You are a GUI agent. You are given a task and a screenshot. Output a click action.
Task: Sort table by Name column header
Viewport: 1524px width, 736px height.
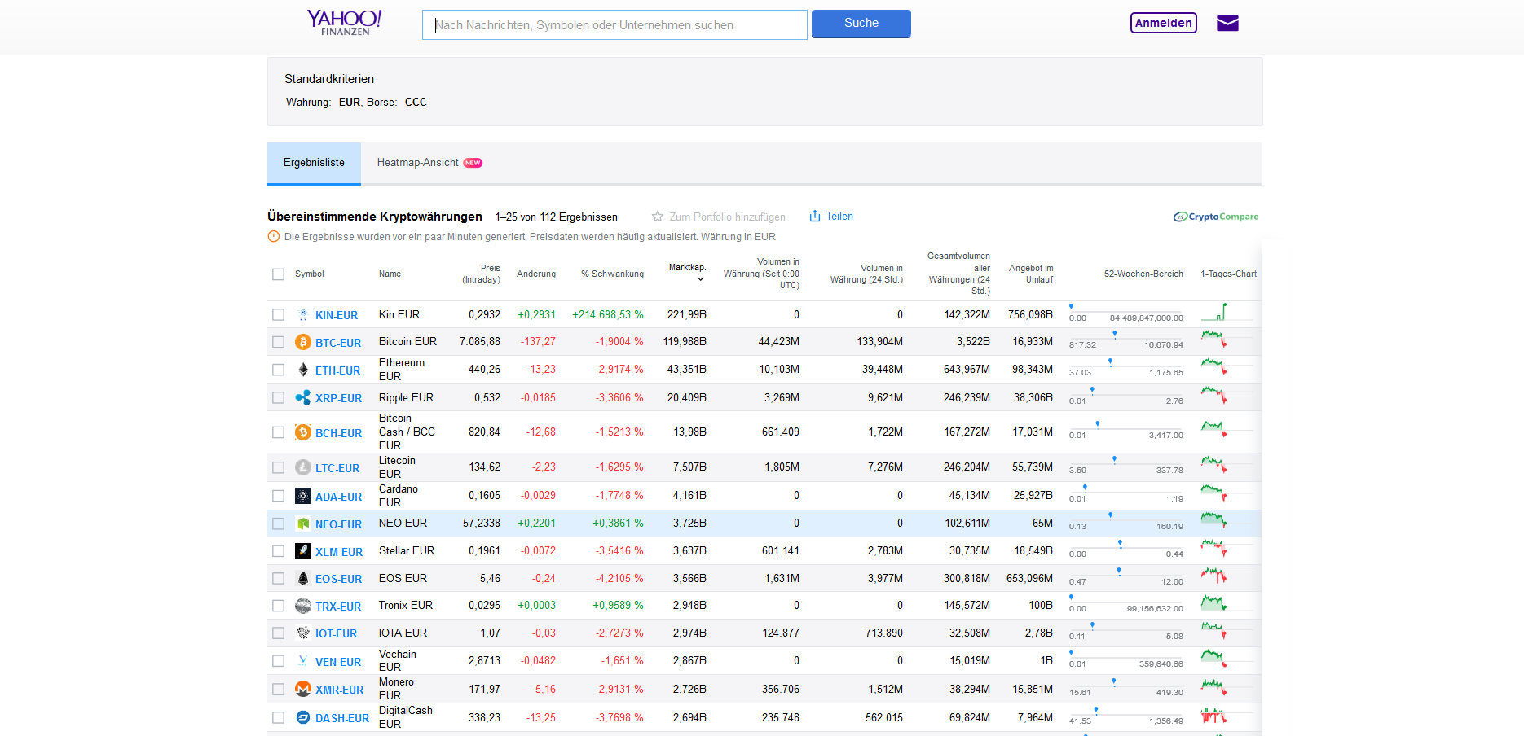(390, 274)
